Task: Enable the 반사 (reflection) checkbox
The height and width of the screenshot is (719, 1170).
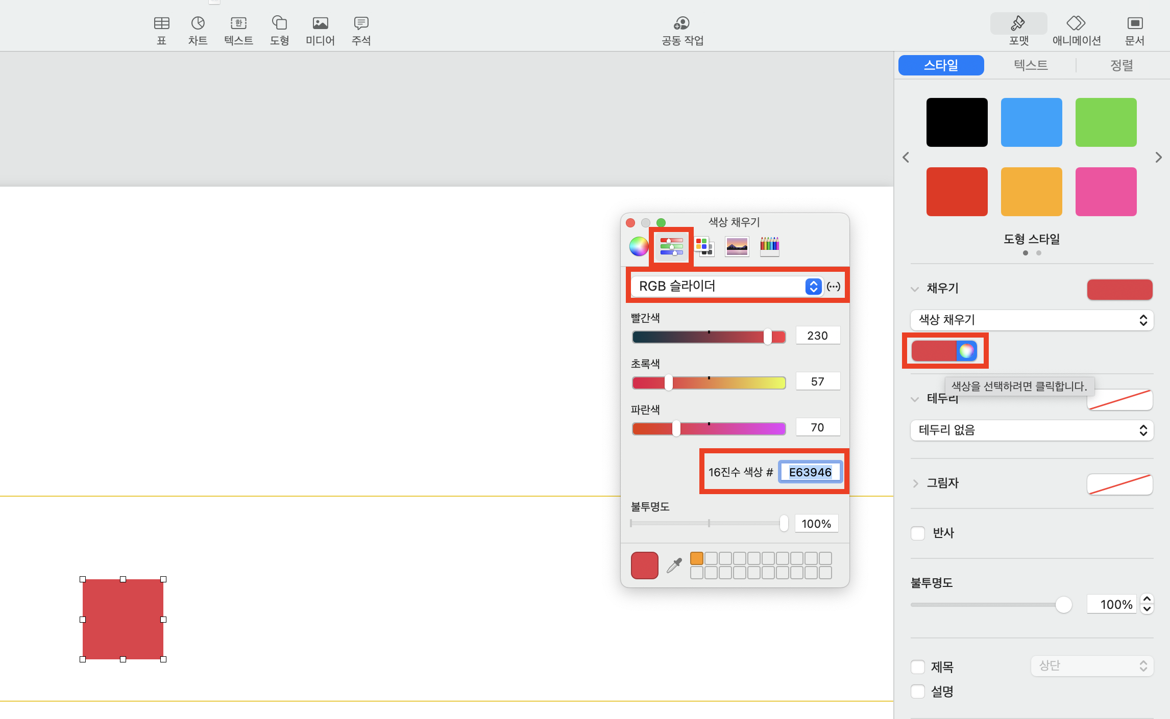Action: coord(918,533)
